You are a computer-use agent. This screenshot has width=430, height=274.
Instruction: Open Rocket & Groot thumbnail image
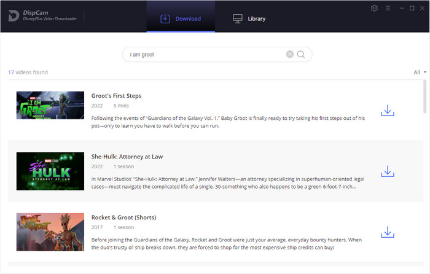50,232
